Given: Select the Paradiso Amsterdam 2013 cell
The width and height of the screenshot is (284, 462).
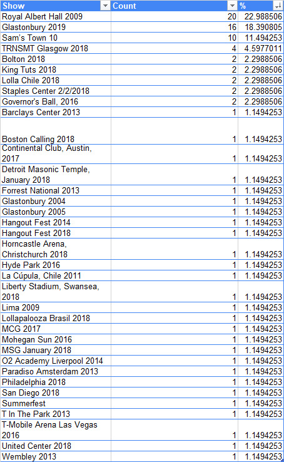Looking at the screenshot, I should pyautogui.click(x=56, y=371).
